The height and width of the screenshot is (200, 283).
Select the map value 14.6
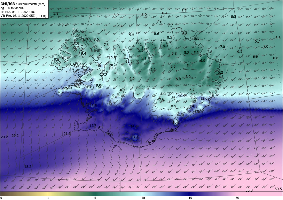point(134,126)
